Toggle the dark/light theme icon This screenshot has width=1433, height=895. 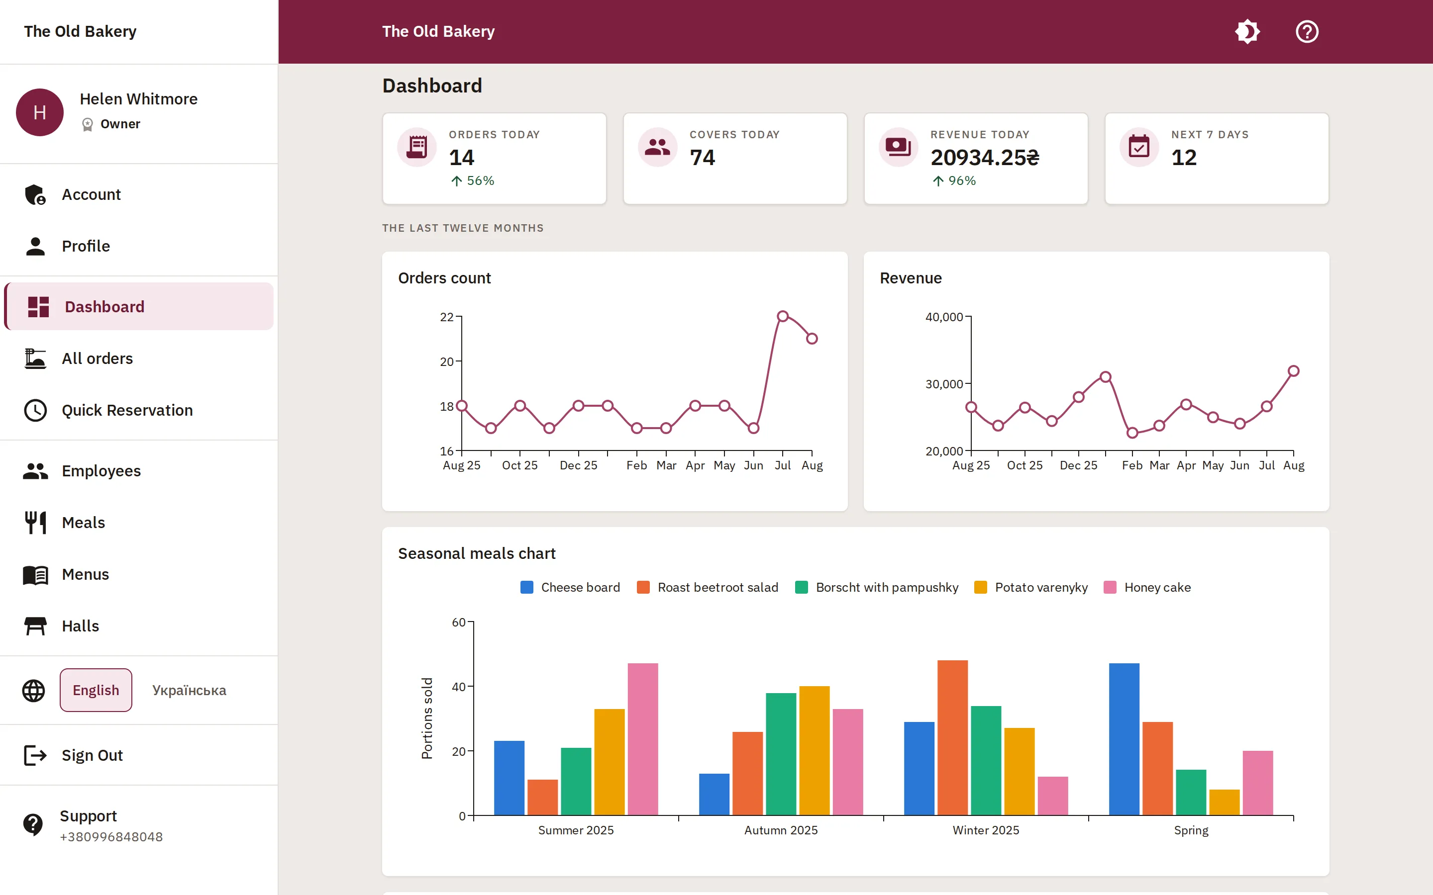(x=1247, y=31)
